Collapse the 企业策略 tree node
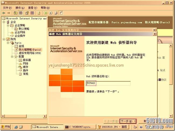The image size is (175, 131). (8, 26)
